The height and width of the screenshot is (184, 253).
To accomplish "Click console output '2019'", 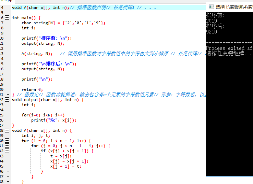I will coord(212,21).
